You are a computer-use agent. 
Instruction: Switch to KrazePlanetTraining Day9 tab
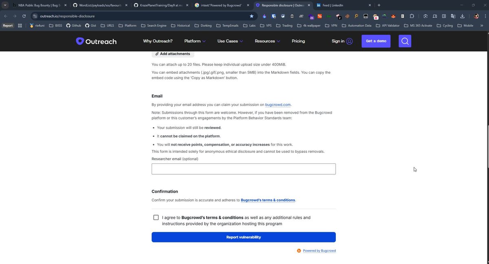[161, 5]
